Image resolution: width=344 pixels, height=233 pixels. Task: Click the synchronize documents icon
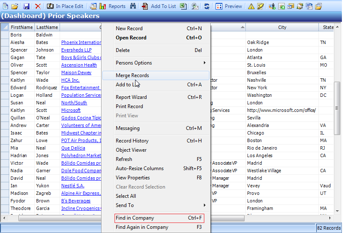tap(300, 6)
